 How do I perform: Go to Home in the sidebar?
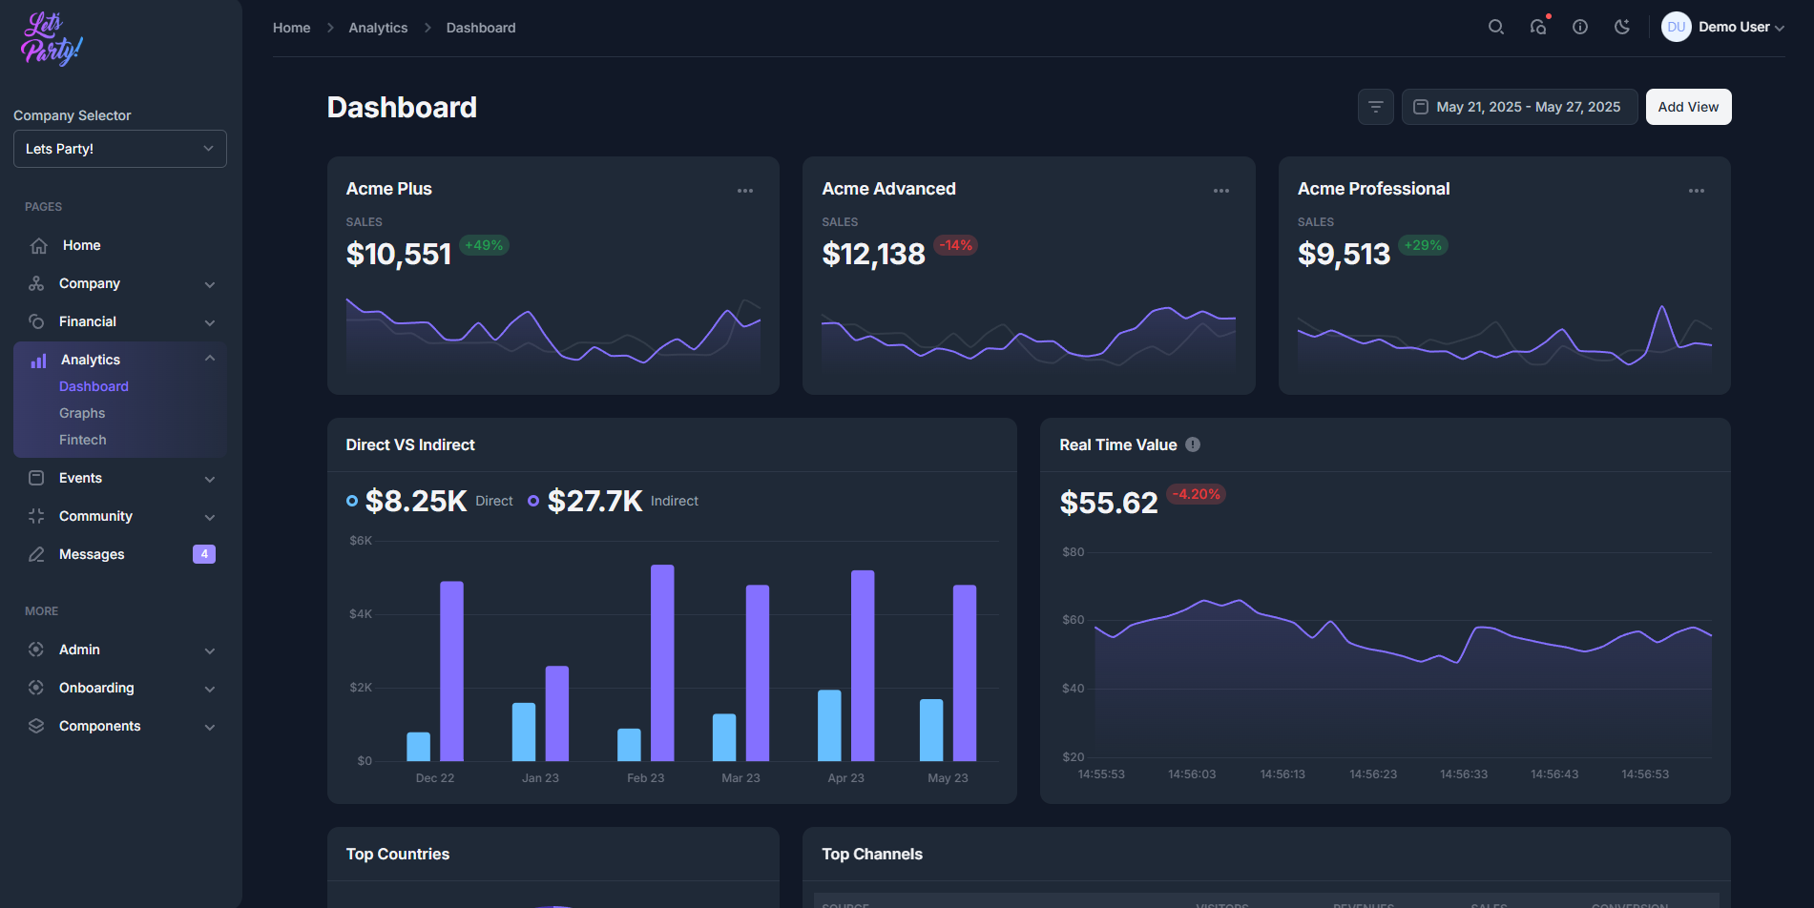coord(120,245)
